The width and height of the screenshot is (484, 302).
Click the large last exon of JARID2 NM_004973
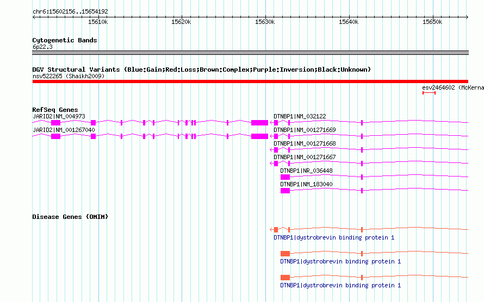pyautogui.click(x=259, y=123)
